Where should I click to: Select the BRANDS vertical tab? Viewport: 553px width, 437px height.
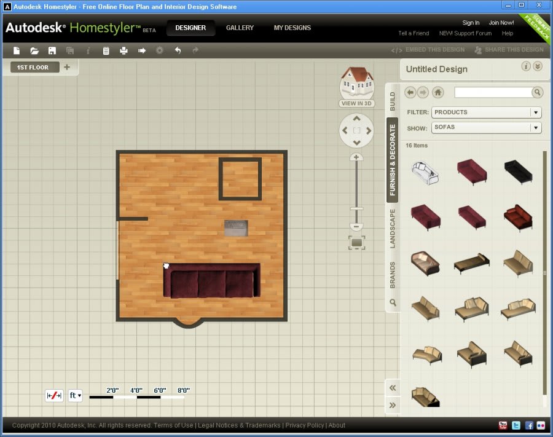393,275
